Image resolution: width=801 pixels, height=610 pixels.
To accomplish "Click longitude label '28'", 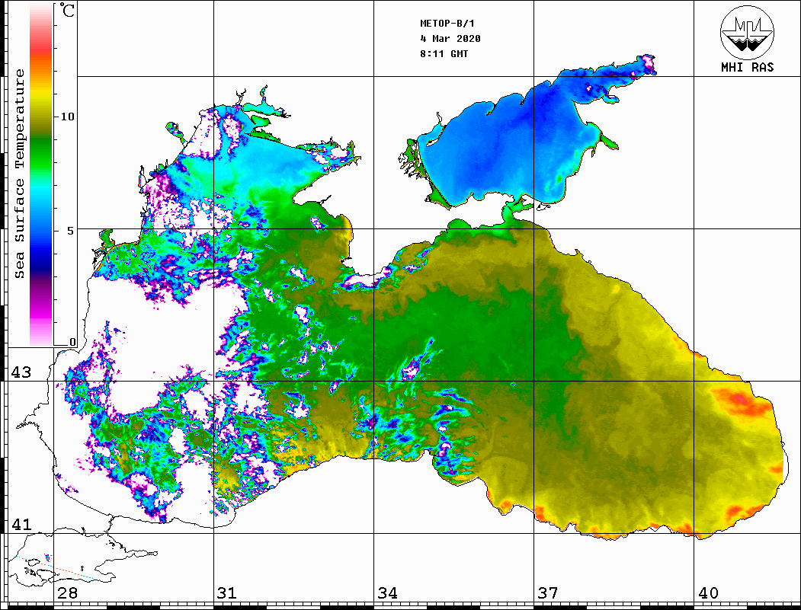I will 67,593.
